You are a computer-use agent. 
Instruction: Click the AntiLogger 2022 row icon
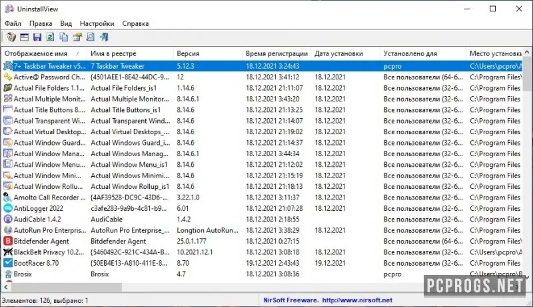point(8,208)
